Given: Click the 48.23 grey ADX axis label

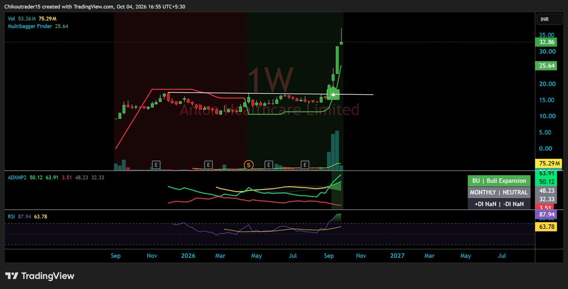Looking at the screenshot, I should click(546, 190).
